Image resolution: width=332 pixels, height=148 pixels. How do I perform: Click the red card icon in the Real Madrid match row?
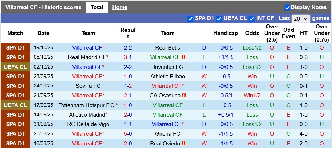click(x=184, y=57)
